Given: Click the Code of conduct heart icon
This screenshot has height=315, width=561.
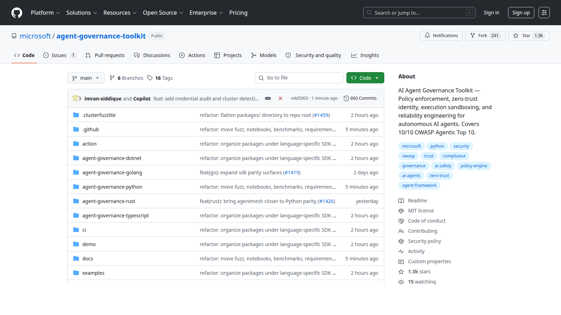Looking at the screenshot, I should click(x=401, y=221).
